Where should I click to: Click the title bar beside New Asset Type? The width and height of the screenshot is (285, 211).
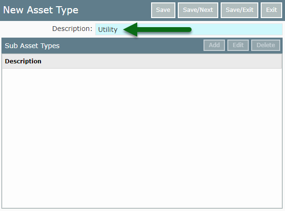(114, 10)
